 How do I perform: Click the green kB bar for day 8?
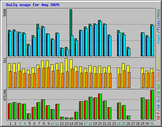click(44, 109)
